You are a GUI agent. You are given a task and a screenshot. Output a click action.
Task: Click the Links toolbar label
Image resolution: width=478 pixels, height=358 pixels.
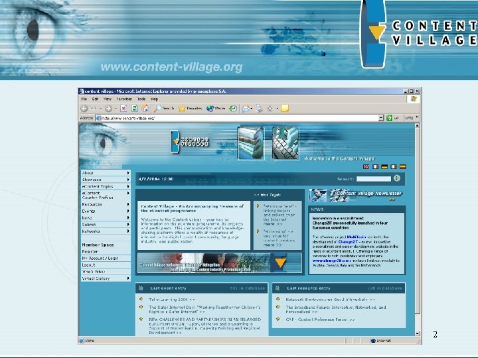pyautogui.click(x=409, y=118)
